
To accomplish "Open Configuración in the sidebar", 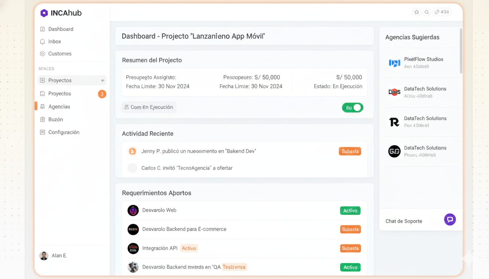I will 64,132.
